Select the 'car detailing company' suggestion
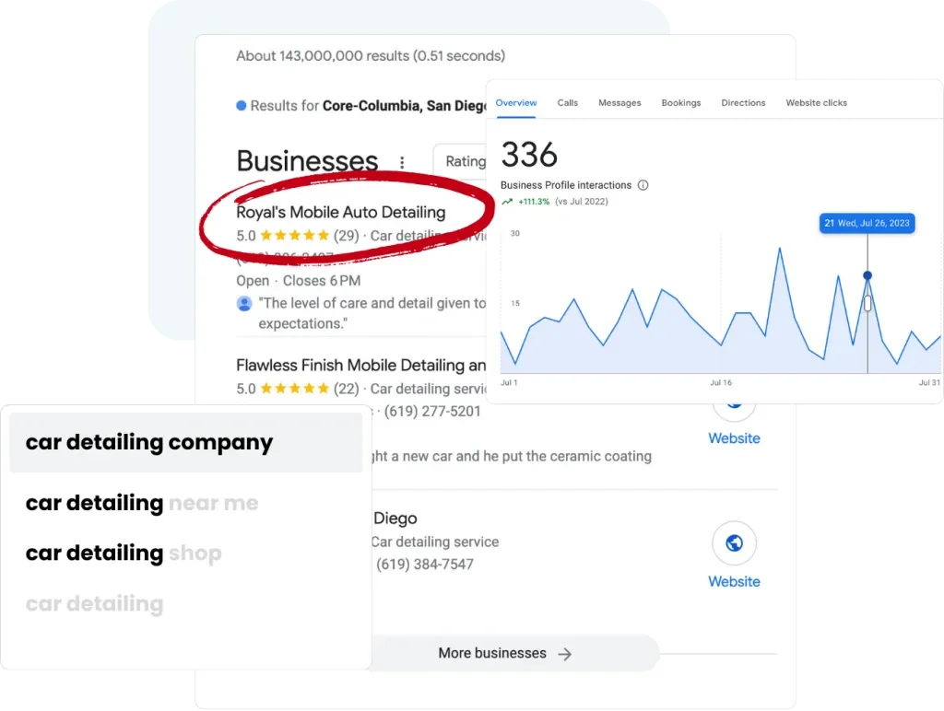The width and height of the screenshot is (944, 711). pos(186,442)
